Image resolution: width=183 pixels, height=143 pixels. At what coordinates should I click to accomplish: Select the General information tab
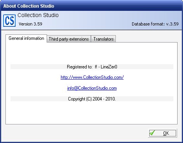coord(26,38)
